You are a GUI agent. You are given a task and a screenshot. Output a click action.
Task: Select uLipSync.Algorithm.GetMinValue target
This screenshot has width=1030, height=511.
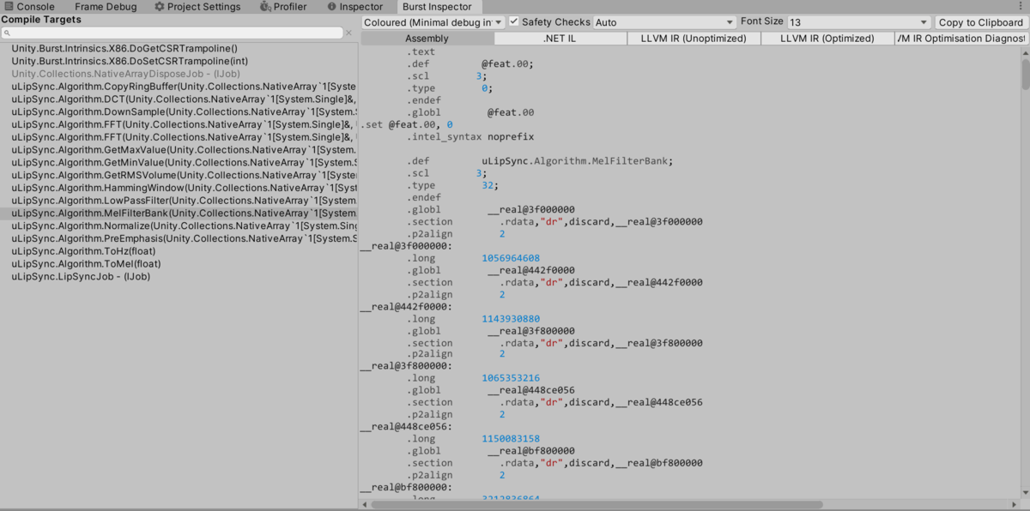[179, 162]
